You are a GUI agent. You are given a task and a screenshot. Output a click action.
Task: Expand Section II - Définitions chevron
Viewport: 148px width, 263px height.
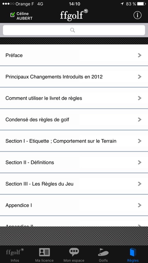click(140, 162)
